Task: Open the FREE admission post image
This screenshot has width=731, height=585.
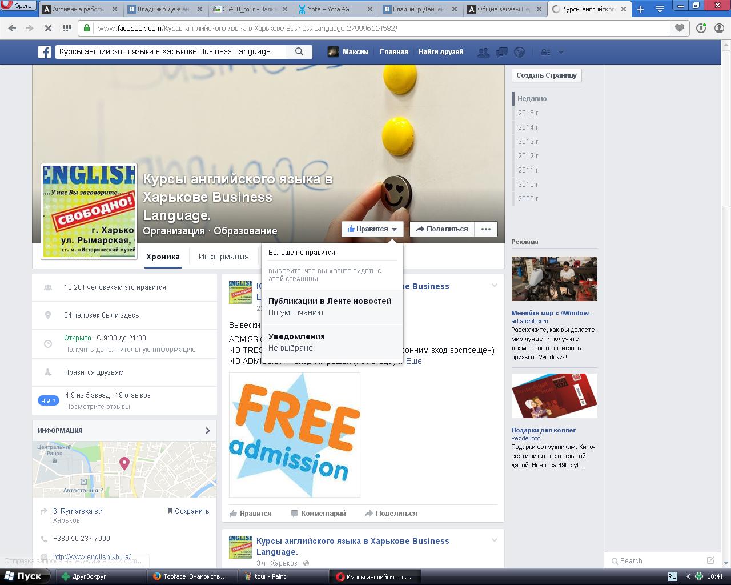Action: coord(295,435)
